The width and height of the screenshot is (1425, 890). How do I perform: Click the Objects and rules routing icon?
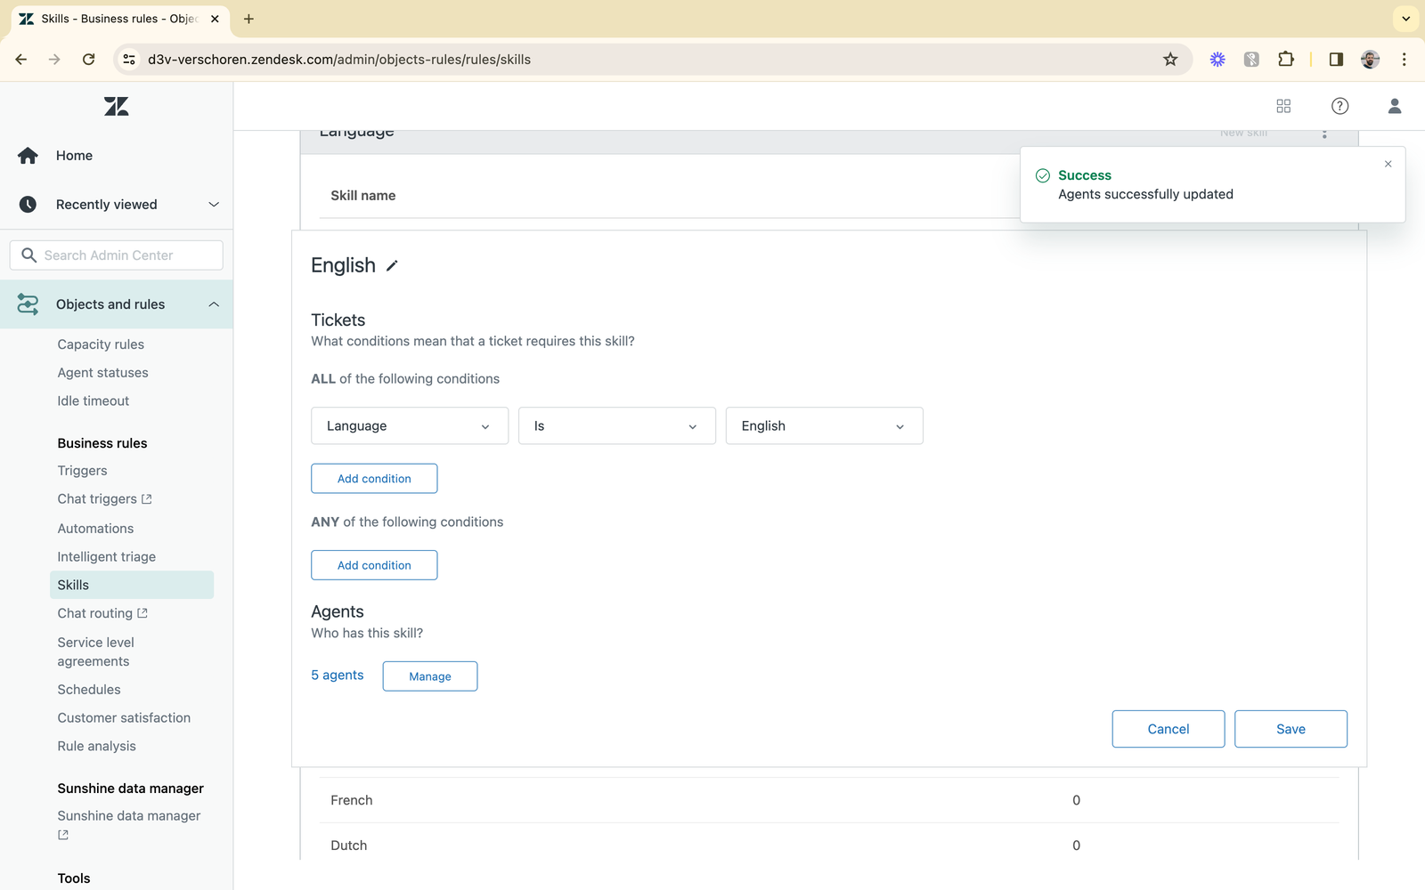(28, 303)
